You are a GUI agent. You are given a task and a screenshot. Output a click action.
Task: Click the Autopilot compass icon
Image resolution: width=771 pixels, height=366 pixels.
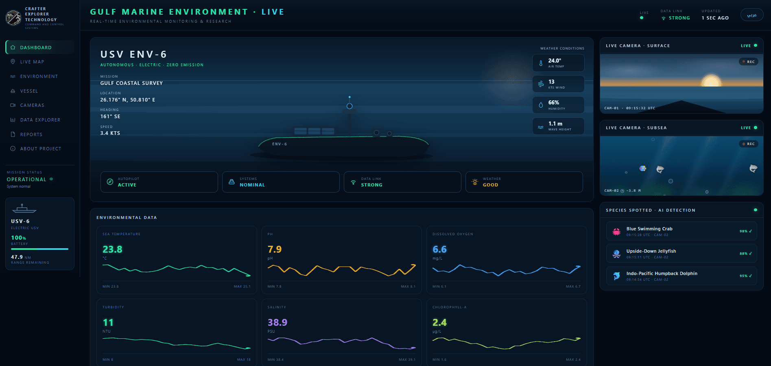[110, 182]
